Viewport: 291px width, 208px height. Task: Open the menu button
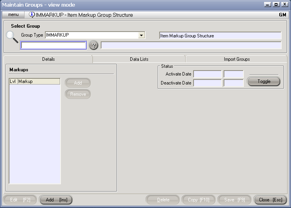[x=13, y=15]
